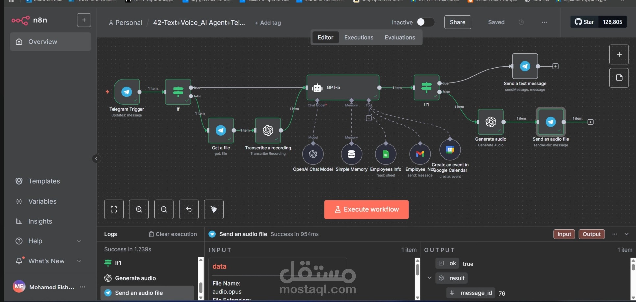The image size is (636, 302).
Task: Click the plus button beside n8n logo
Action: (x=84, y=20)
